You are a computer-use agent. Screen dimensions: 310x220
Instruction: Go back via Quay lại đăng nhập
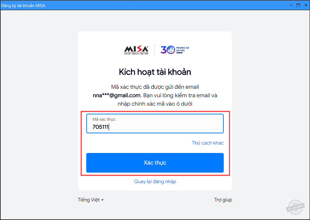(155, 181)
